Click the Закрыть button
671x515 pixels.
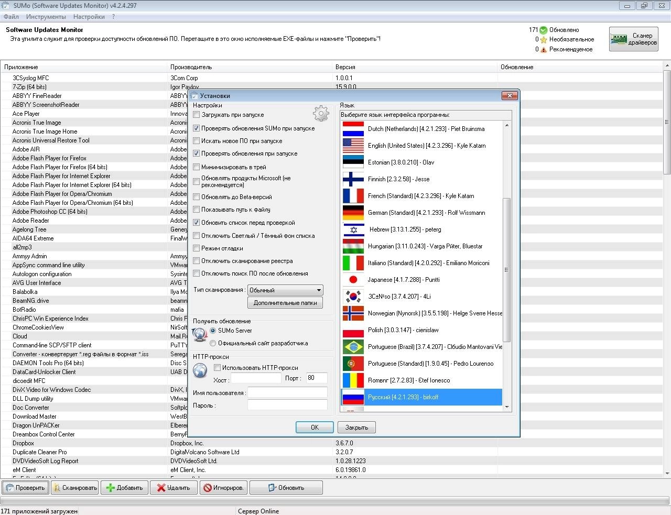pos(356,428)
